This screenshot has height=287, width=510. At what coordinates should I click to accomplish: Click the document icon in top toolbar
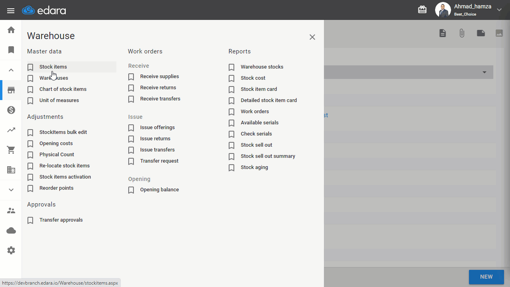443,33
